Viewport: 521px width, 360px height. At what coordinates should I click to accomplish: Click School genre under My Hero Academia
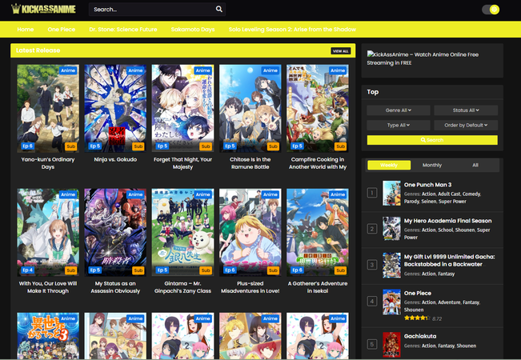coord(446,230)
